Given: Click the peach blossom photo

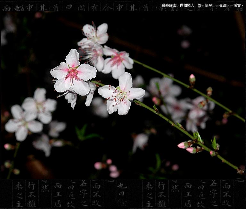Looking at the screenshot, I should point(123,95).
